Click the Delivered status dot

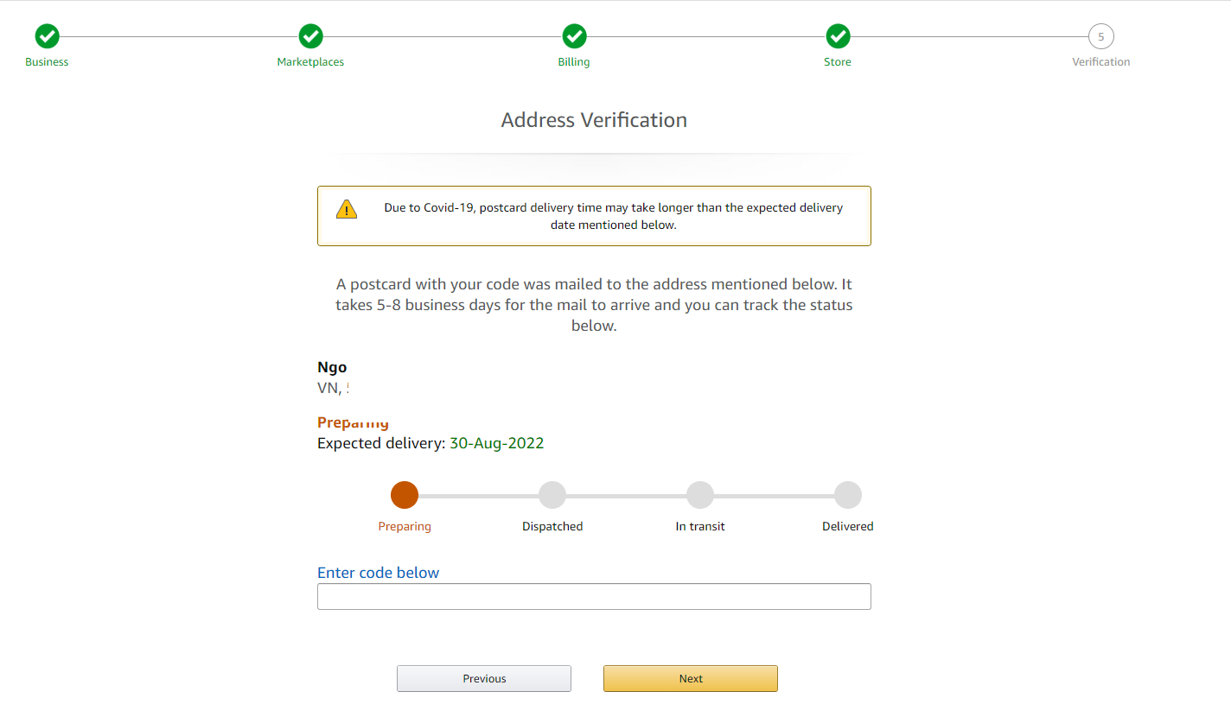(x=848, y=495)
